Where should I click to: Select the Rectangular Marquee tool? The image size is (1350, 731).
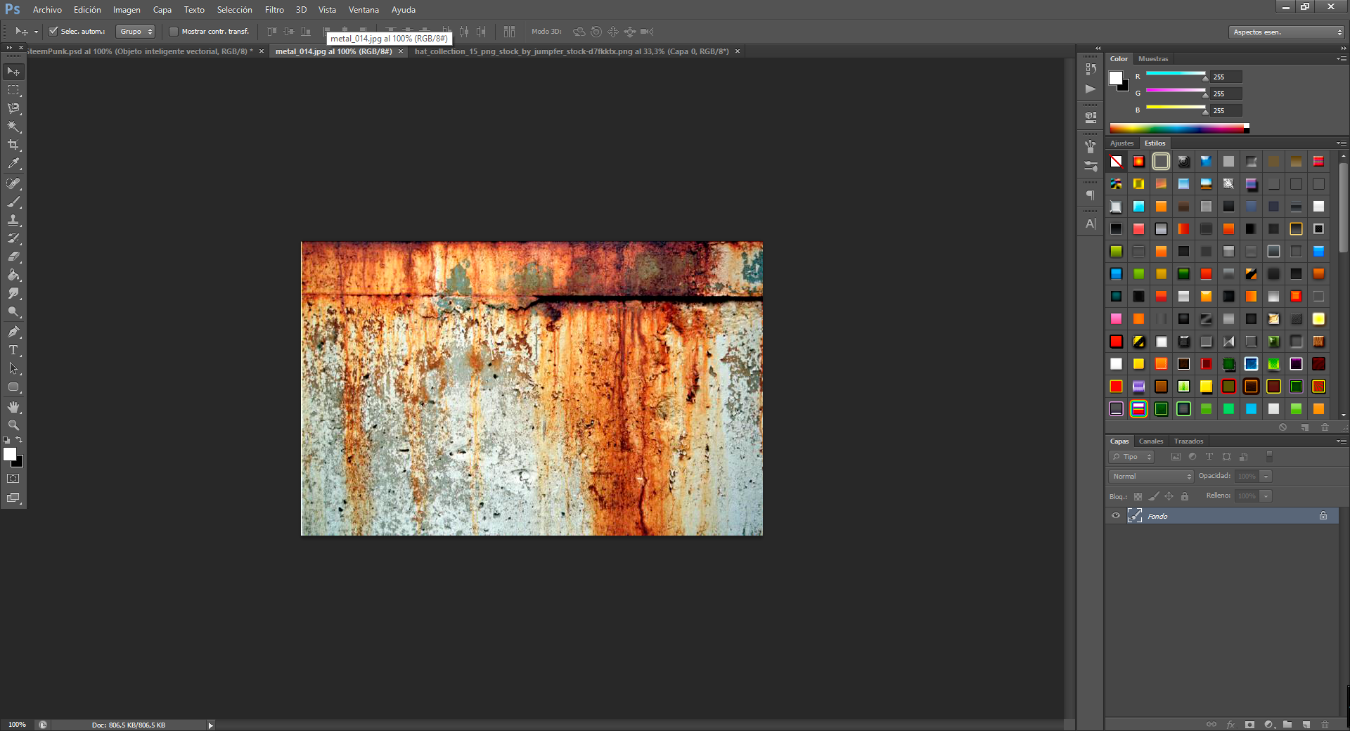coord(13,90)
